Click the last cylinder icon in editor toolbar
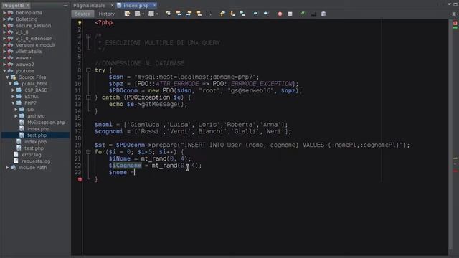The height and width of the screenshot is (258, 459). (323, 14)
